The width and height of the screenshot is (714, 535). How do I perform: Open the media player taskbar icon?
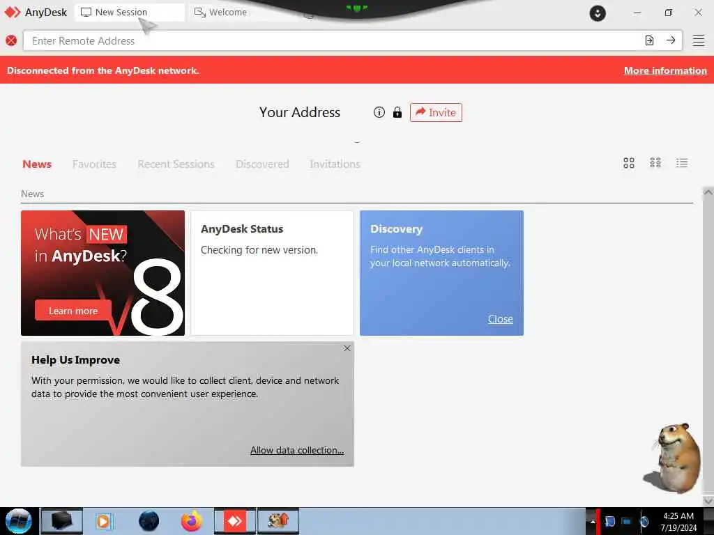pyautogui.click(x=105, y=521)
